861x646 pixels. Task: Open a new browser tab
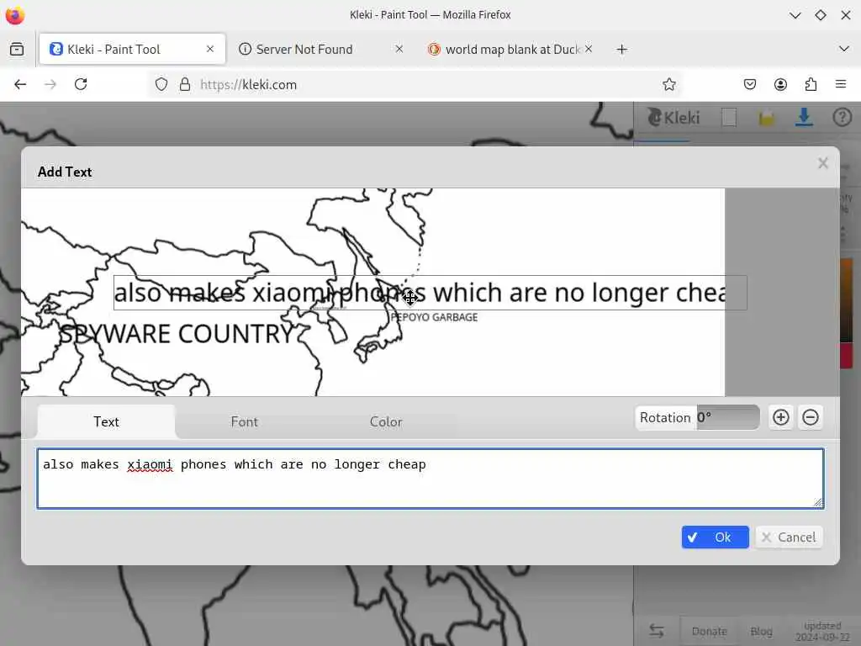(x=621, y=50)
